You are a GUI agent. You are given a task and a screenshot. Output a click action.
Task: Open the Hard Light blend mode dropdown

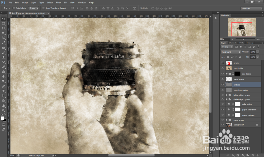pos(231,52)
